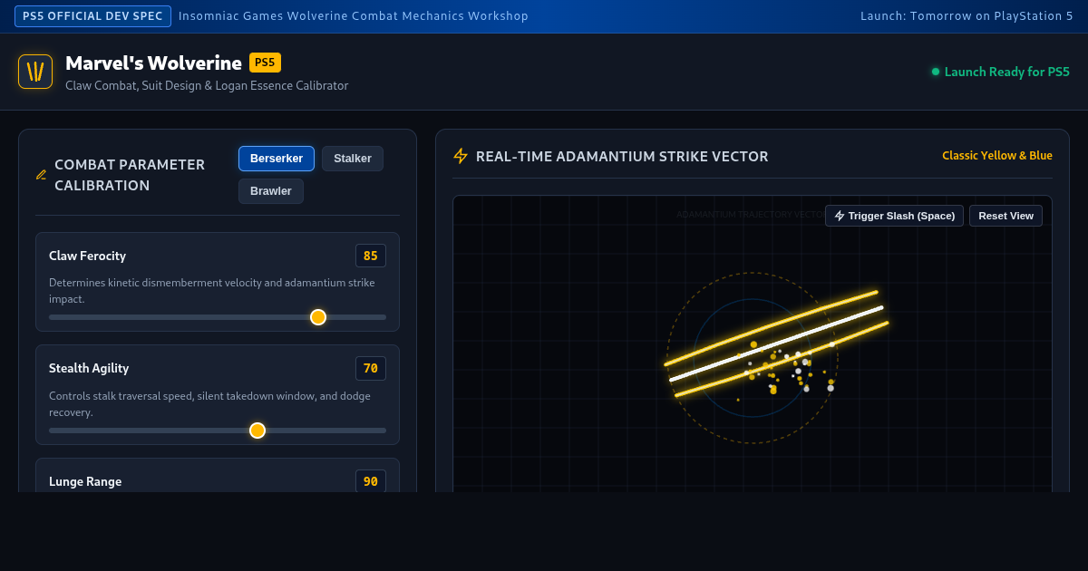Click the PS5 Official Dev Spec badge

tap(92, 16)
